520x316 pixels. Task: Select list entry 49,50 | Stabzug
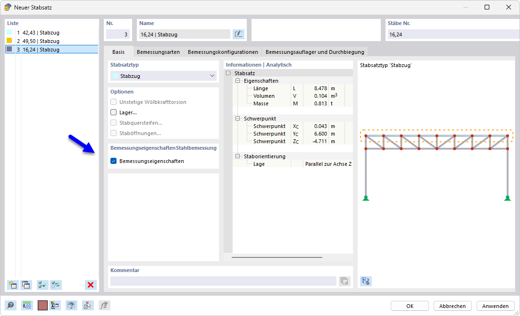[x=52, y=41]
